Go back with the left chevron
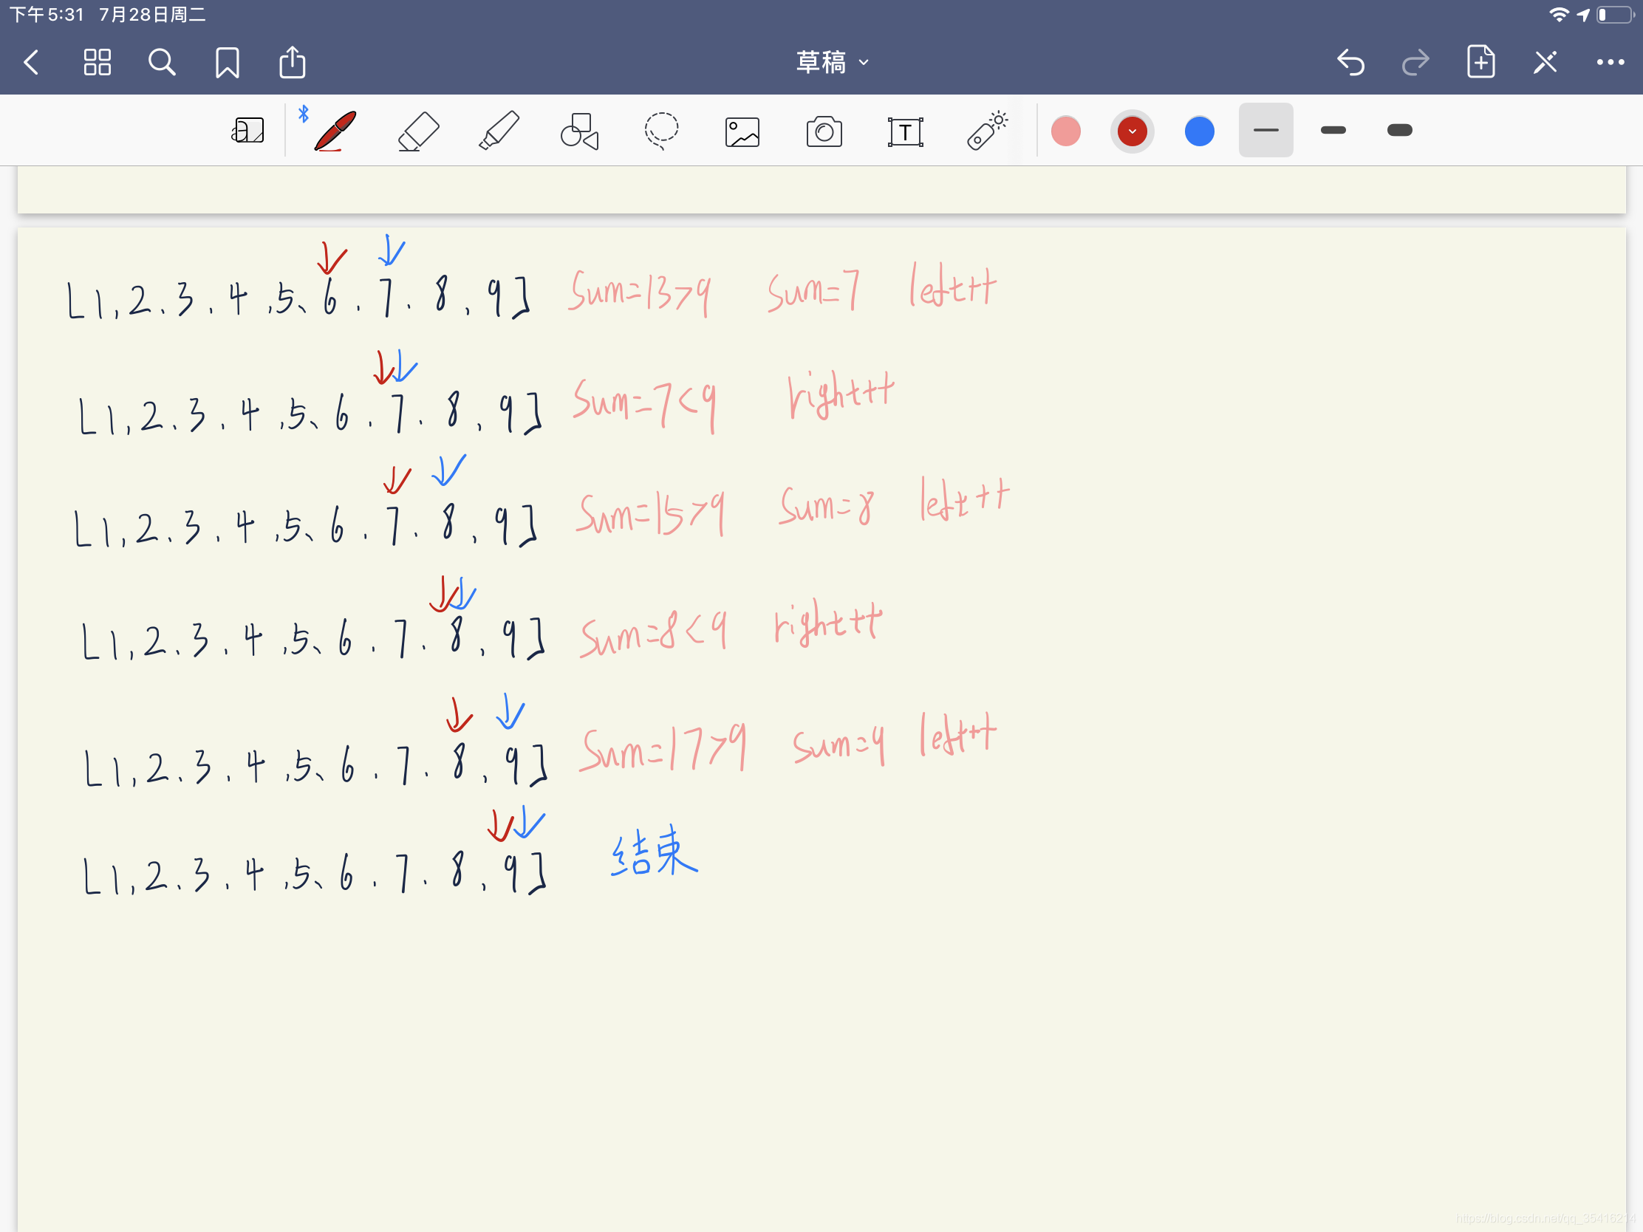 (x=31, y=62)
